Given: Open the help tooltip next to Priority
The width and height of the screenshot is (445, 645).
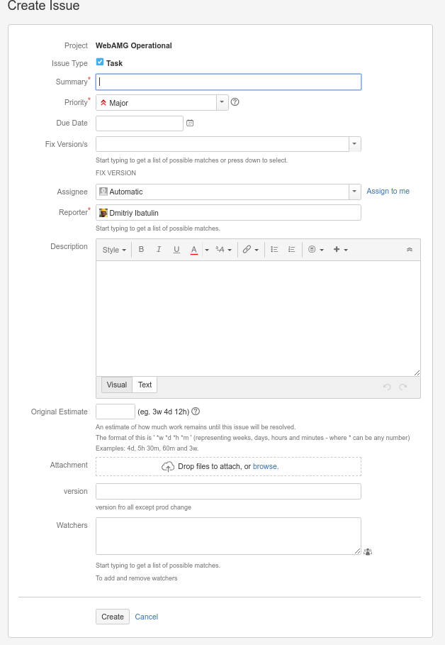Looking at the screenshot, I should pos(235,101).
